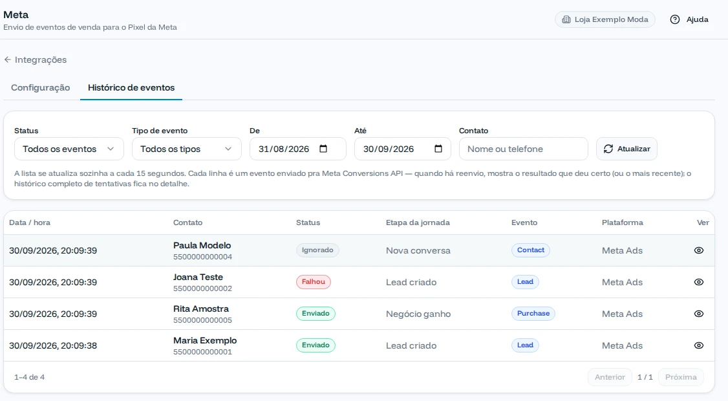Go back to Integrações
728x401 pixels.
(36, 60)
